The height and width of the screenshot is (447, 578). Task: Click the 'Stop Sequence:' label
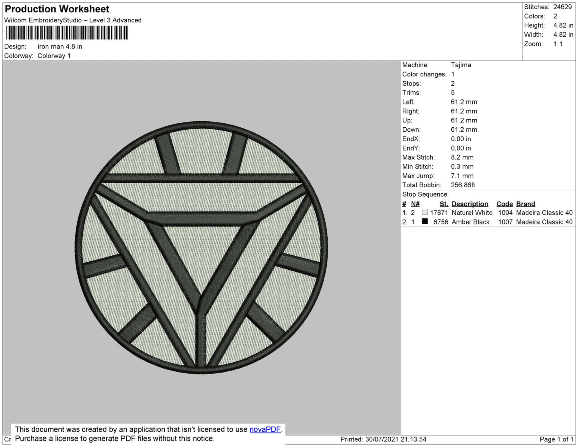pos(426,194)
